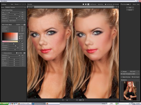Image resolution: width=141 pixels, height=105 pixels.
Task: Select the vertical split preview layout icon
Action: point(88,4)
